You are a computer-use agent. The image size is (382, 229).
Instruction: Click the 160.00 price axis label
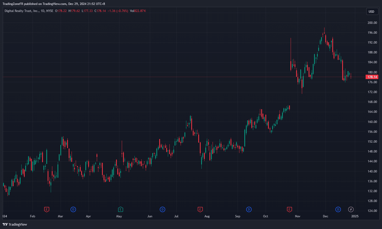coord(372,122)
